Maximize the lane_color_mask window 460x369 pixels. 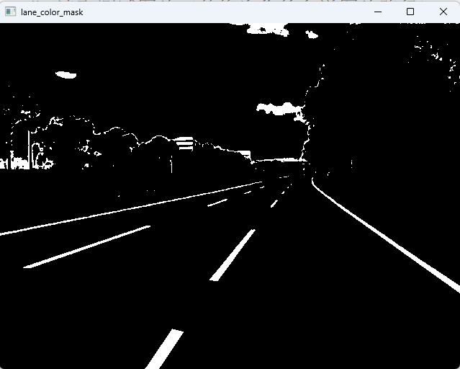pyautogui.click(x=410, y=12)
